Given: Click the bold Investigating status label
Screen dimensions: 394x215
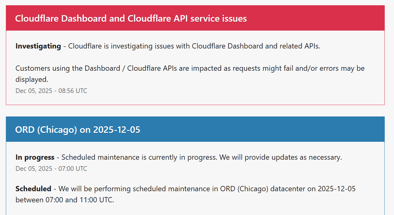Looking at the screenshot, I should click(x=38, y=46).
